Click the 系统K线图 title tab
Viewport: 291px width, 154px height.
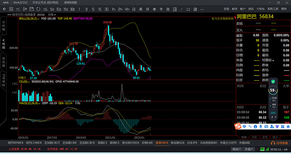70,3
